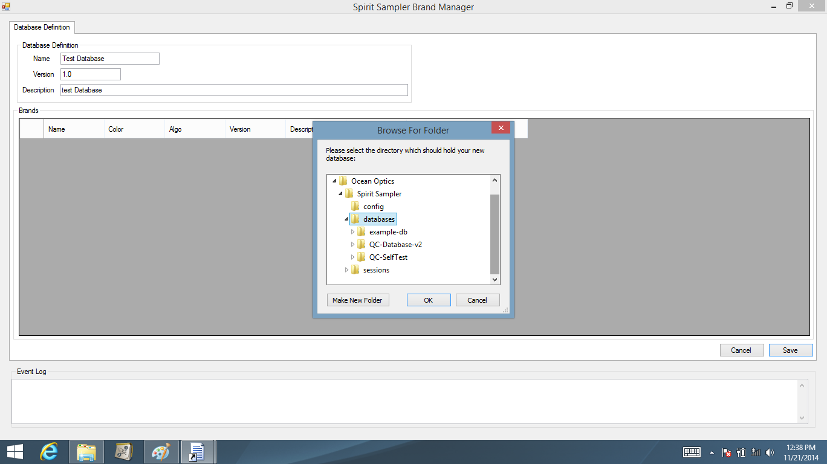Click the Name column header in Brands
827x464 pixels.
pos(74,129)
